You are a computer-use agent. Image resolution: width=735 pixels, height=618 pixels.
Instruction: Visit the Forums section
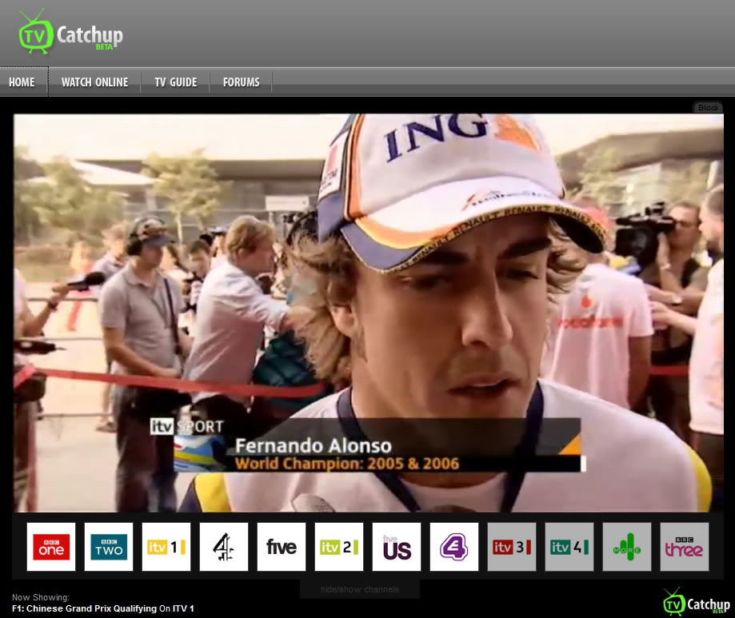[x=242, y=82]
